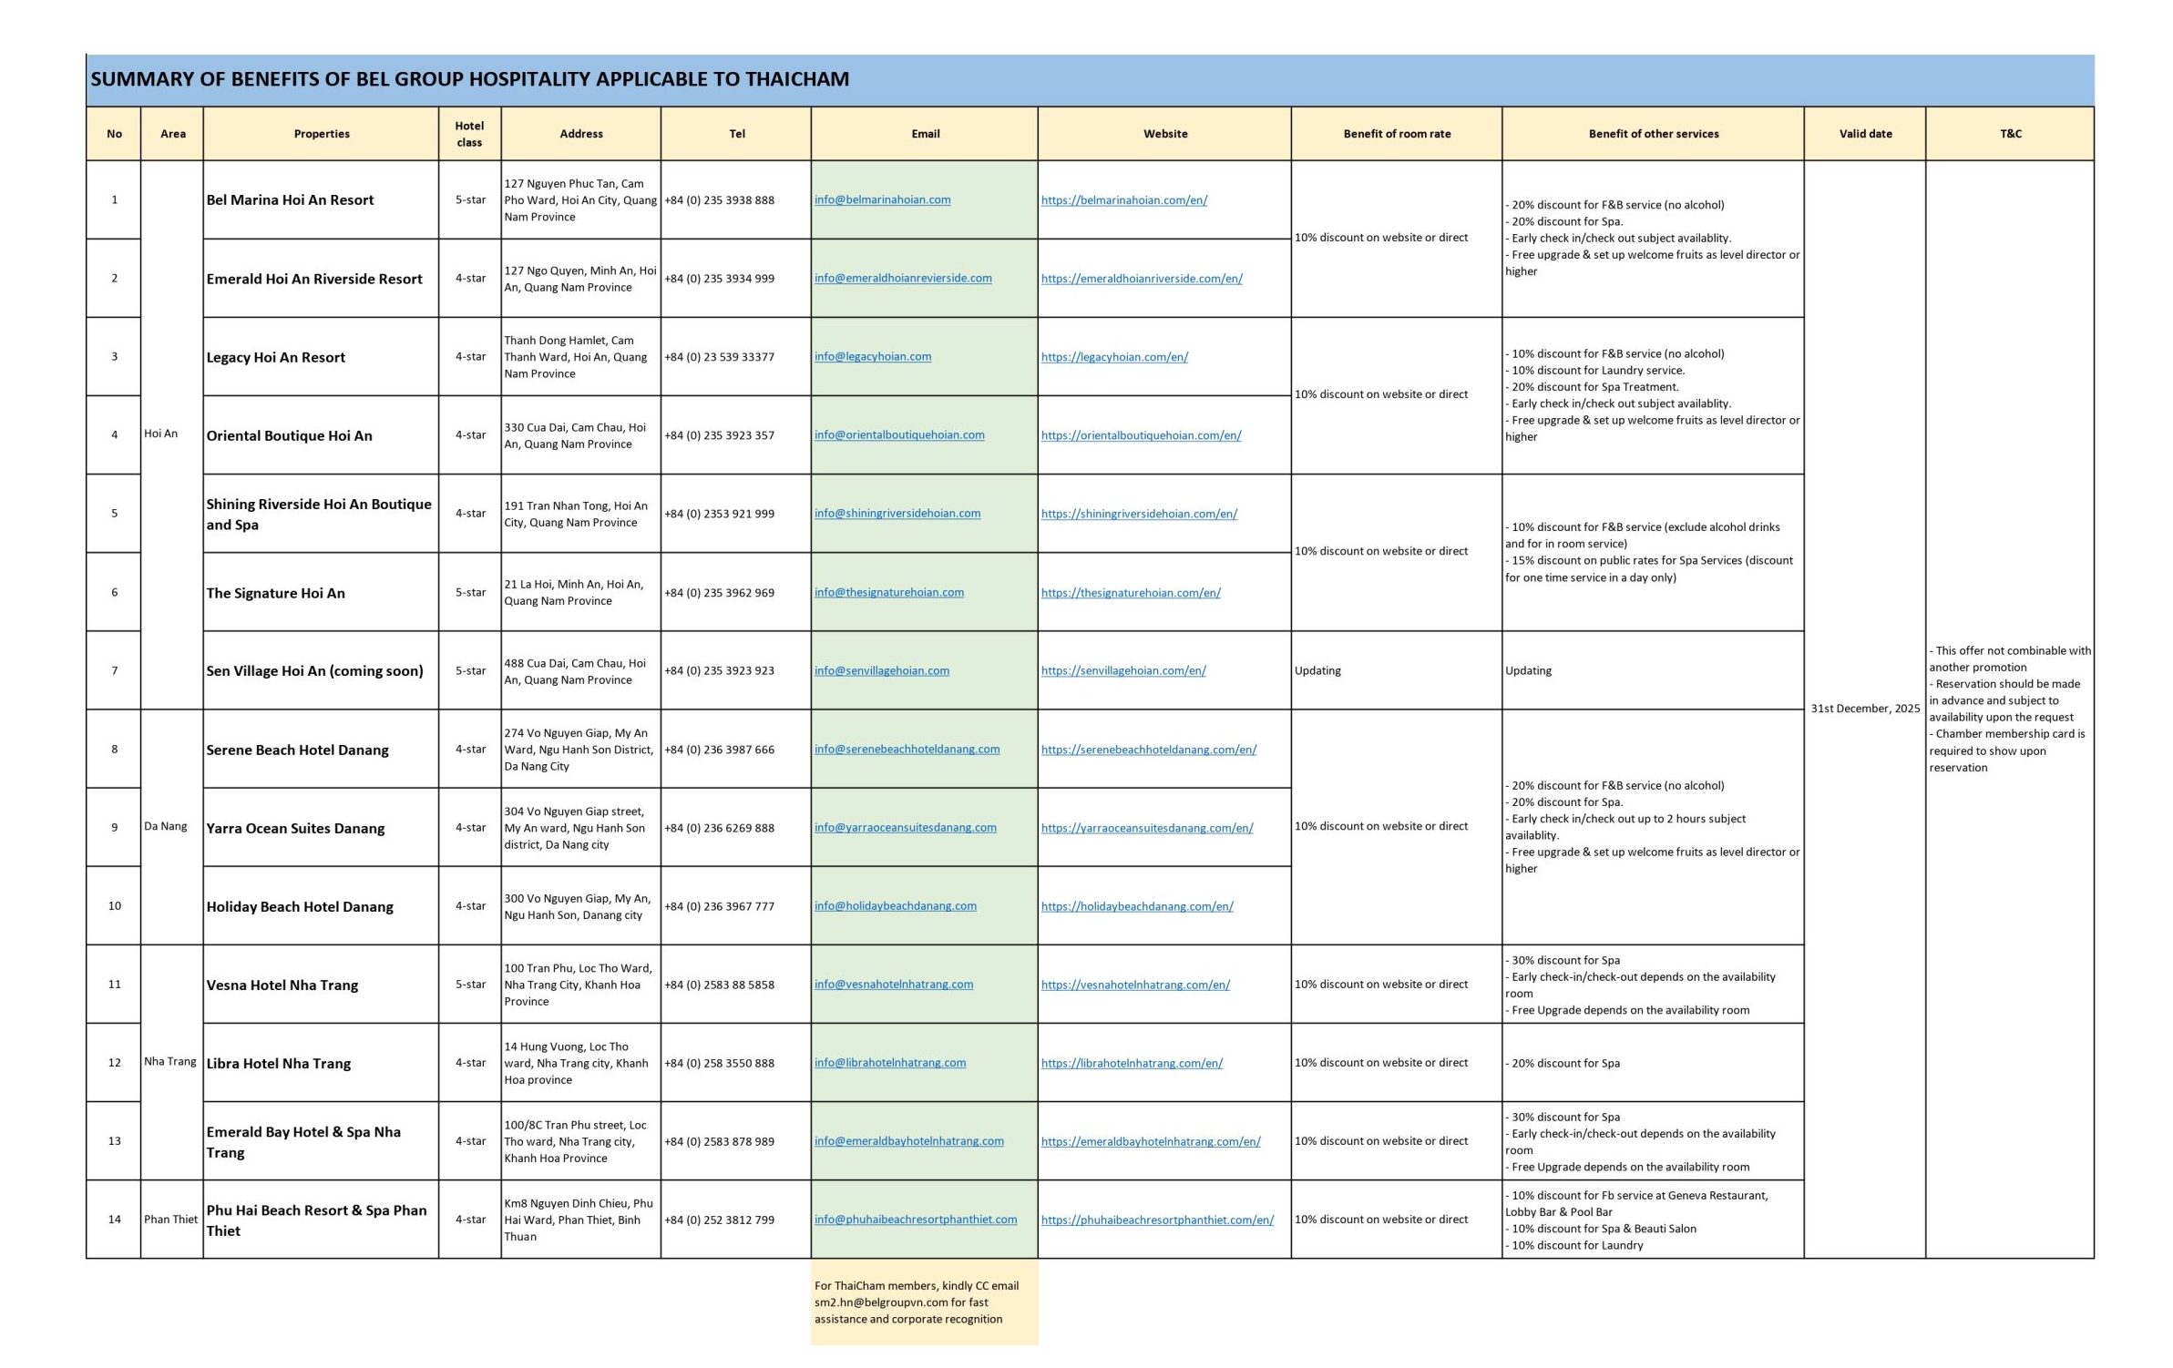Open info@emeraldbayhotelnhatrang.com email link
The width and height of the screenshot is (2173, 1368).
[909, 1140]
